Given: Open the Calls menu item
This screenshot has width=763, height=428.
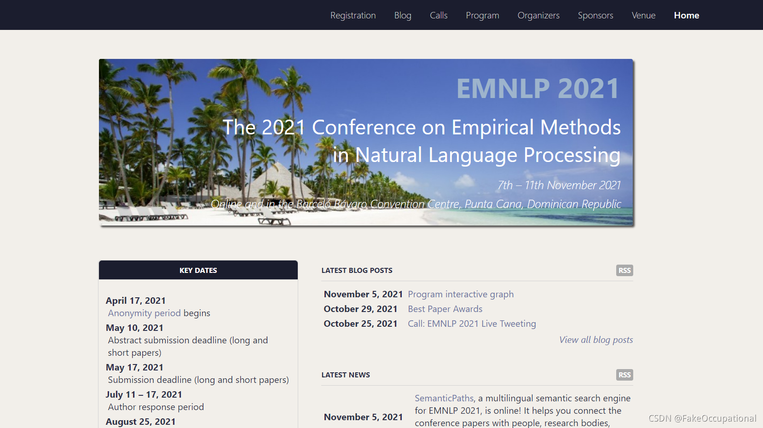Looking at the screenshot, I should click(x=439, y=15).
